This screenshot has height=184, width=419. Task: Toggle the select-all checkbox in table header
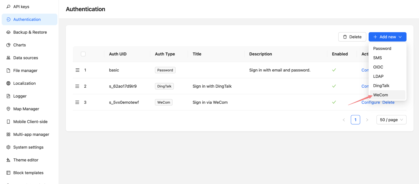(83, 54)
